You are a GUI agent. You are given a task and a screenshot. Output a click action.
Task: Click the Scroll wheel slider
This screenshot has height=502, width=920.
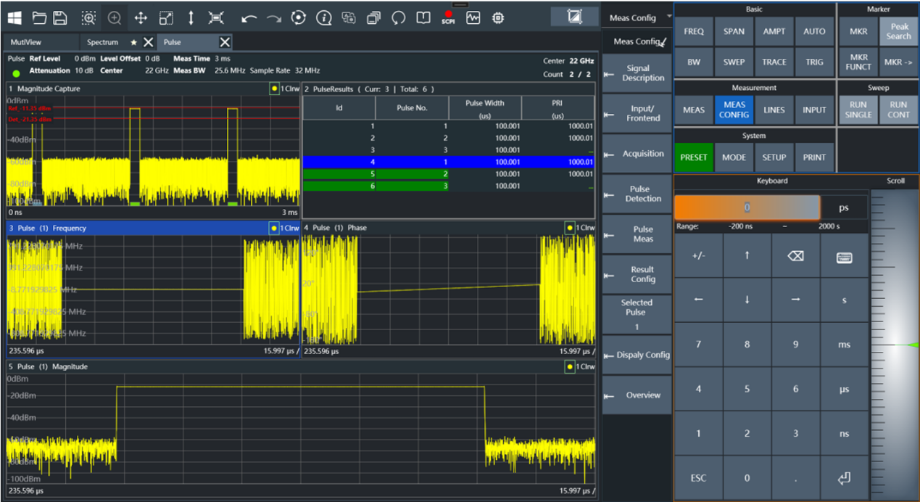point(895,345)
